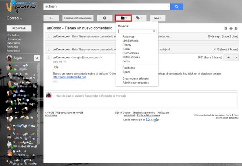Click the Google logo in footer
The image size is (242, 166).
click(152, 120)
